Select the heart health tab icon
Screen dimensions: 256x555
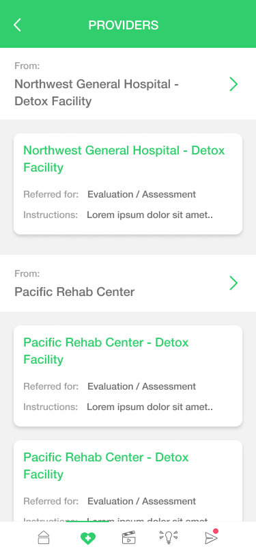(x=87, y=539)
